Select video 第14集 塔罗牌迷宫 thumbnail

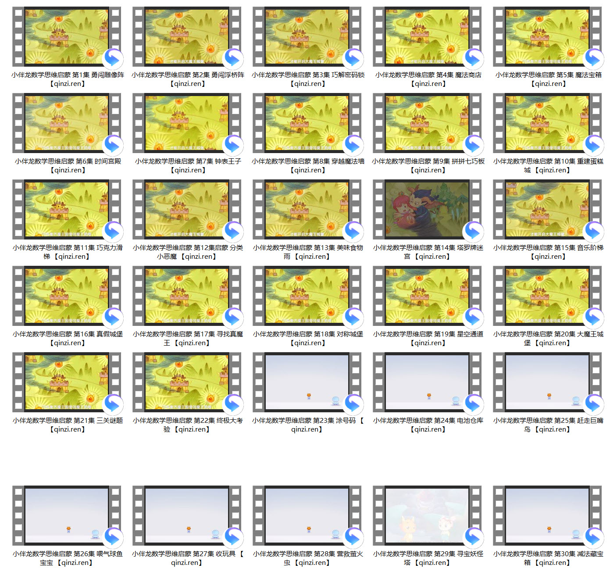point(427,210)
